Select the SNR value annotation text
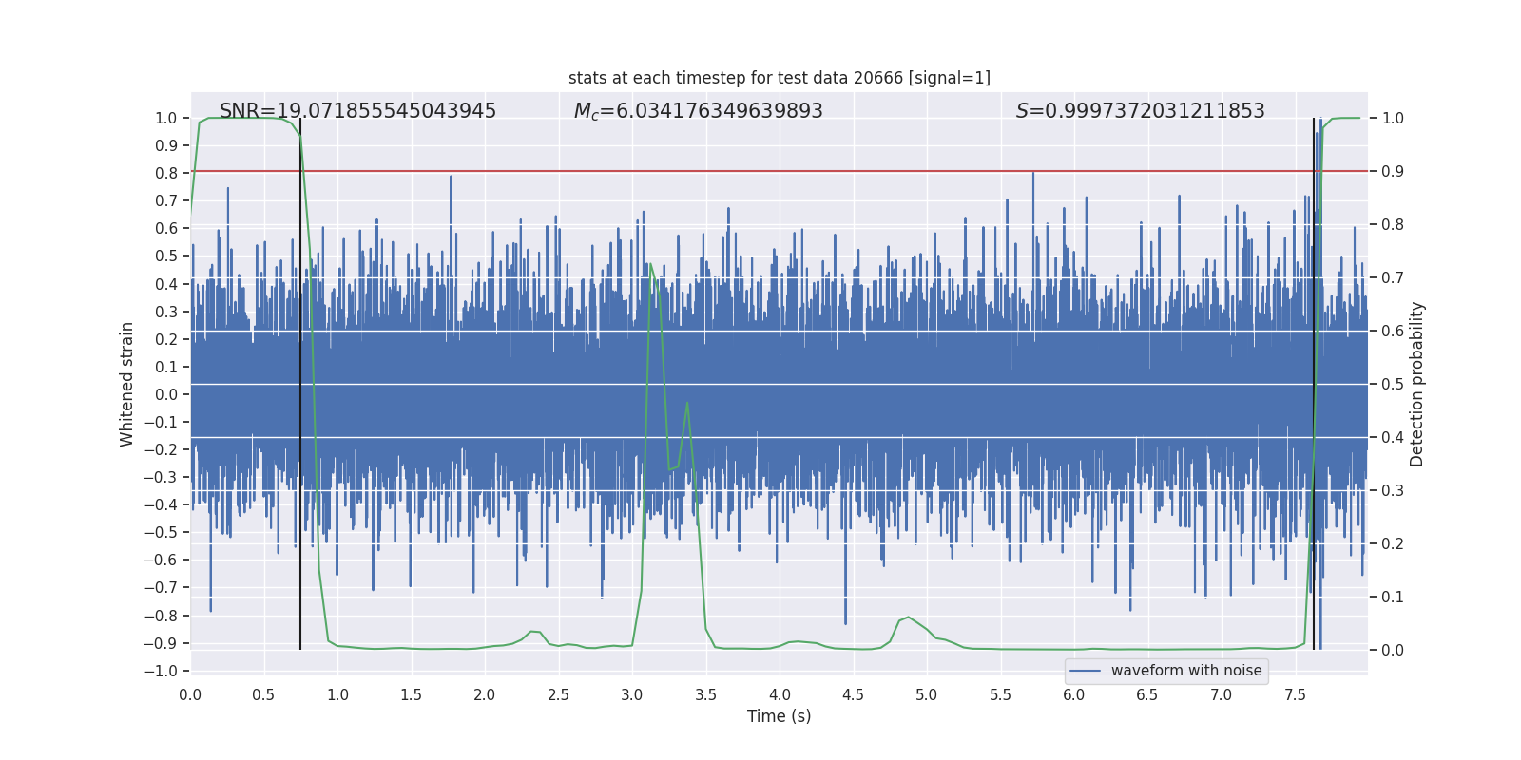The image size is (1521, 760). click(357, 111)
